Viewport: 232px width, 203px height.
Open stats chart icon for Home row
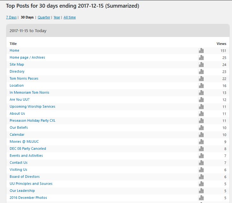click(201, 51)
